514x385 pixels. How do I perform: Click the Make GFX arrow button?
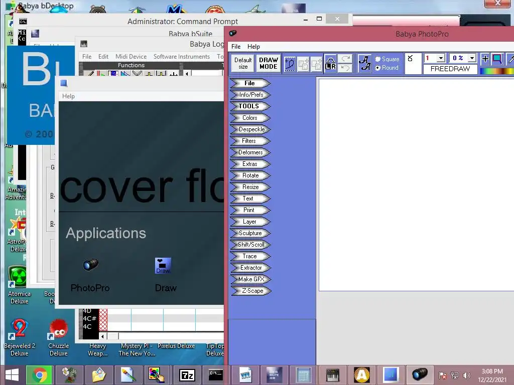click(x=250, y=279)
